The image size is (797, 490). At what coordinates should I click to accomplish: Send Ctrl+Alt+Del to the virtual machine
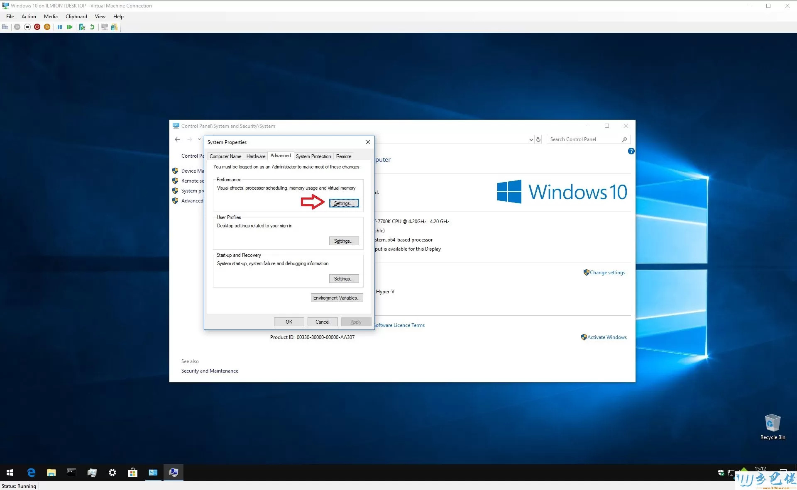coord(5,27)
